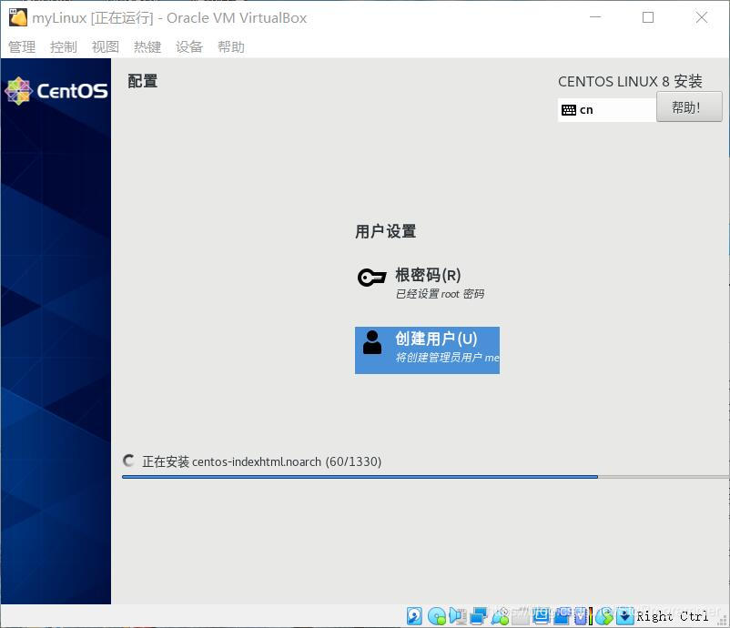This screenshot has height=628, width=730.
Task: Open the 创建用户(U) create user setting
Action: click(x=427, y=350)
